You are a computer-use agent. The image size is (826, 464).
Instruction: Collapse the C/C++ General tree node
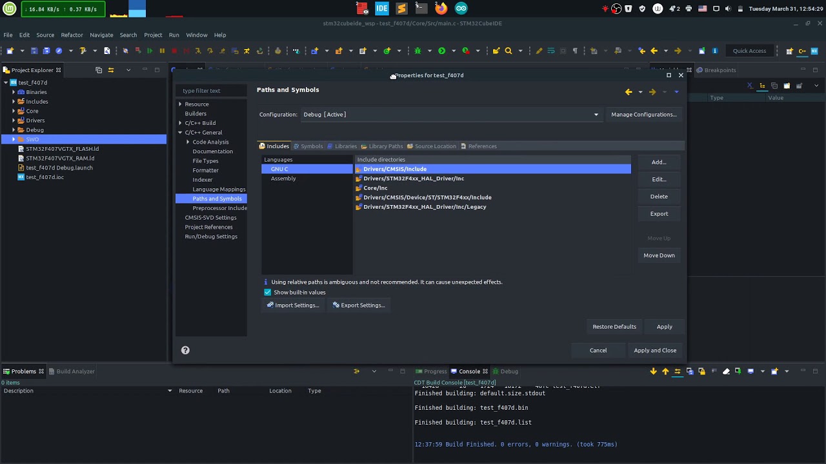tap(180, 133)
